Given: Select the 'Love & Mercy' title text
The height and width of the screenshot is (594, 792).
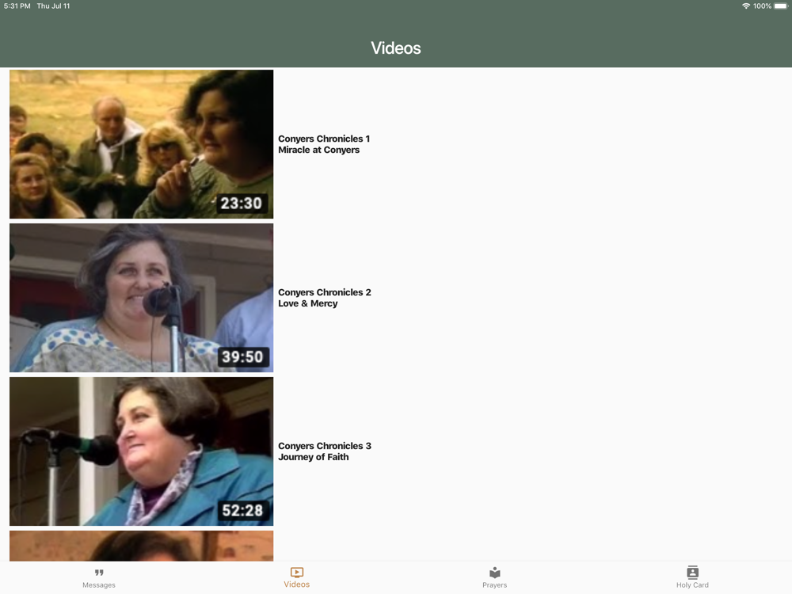Looking at the screenshot, I should [307, 303].
